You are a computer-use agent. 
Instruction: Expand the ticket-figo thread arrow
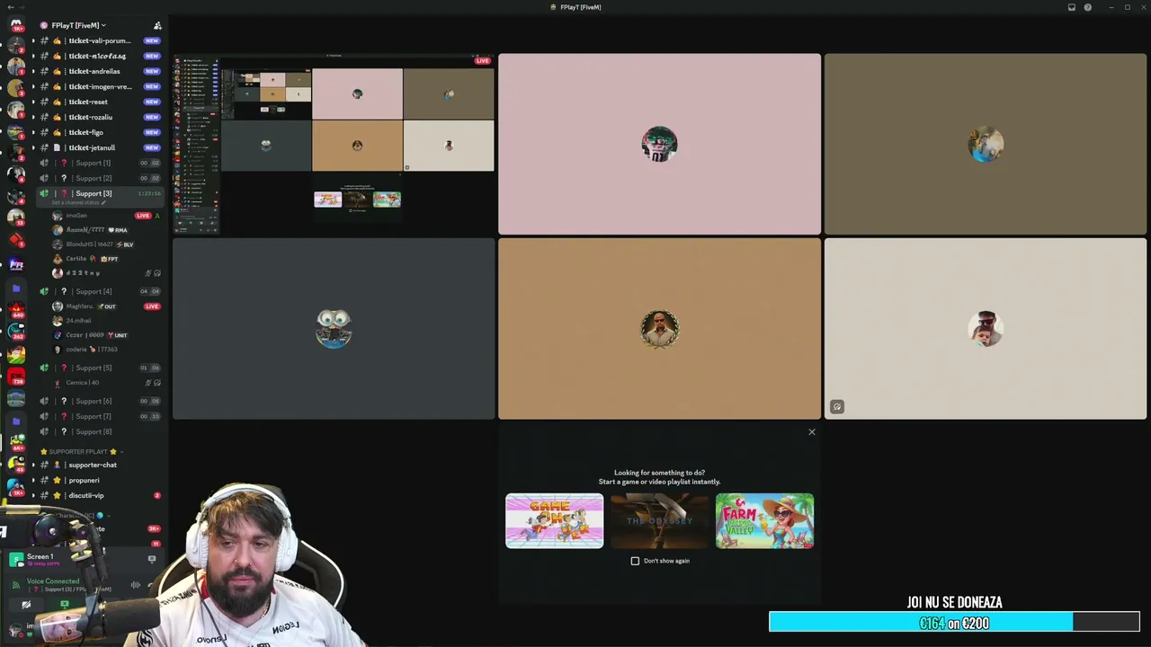click(x=33, y=132)
